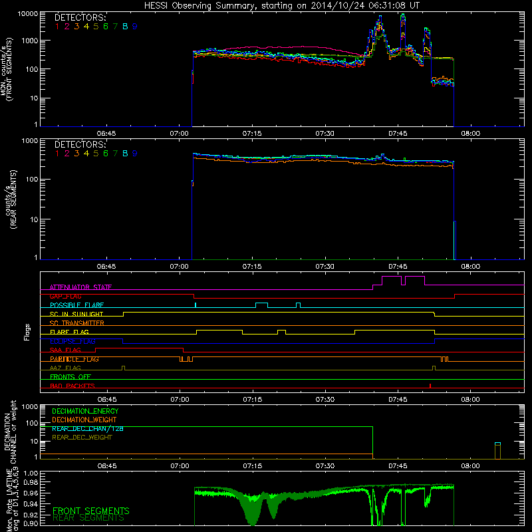Click 07:45 tick label under Flags panel
This screenshot has height=532, width=532.
point(398,400)
